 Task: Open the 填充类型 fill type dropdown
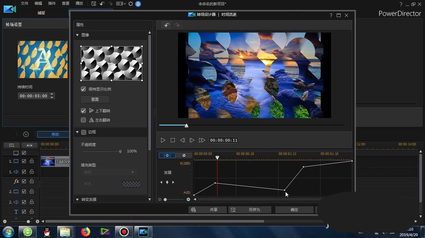click(109, 172)
